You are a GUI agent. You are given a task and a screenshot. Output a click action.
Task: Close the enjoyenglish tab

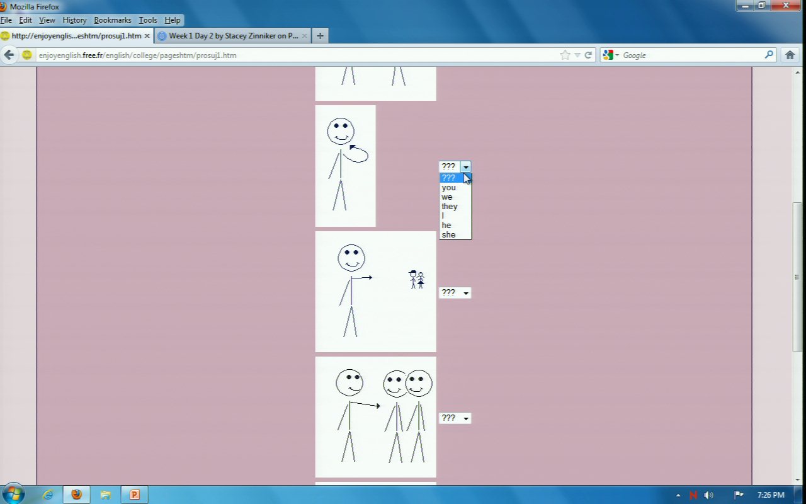147,36
